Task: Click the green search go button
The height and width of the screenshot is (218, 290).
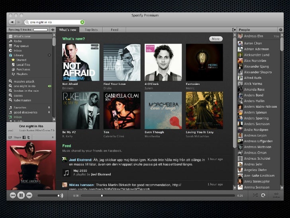Action: point(82,22)
